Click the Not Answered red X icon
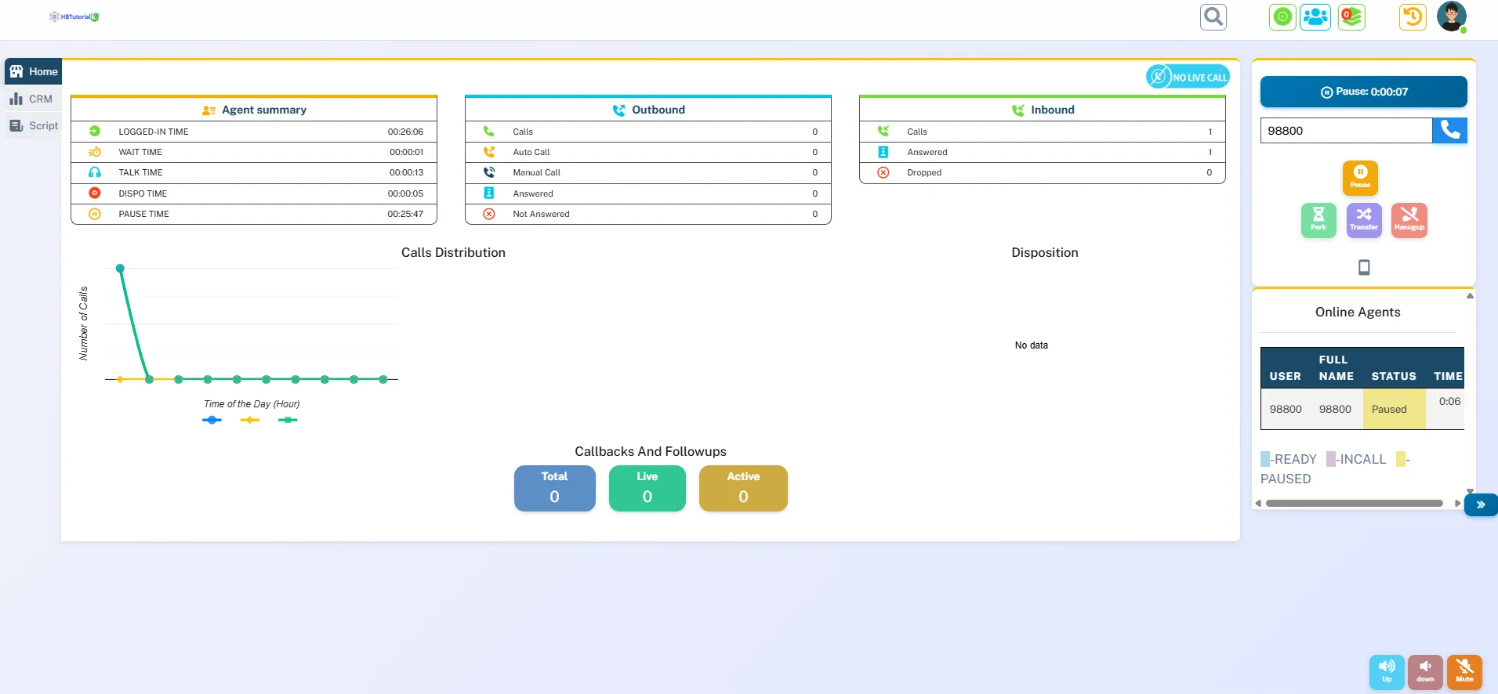Screen dimensions: 1498x694 (x=489, y=214)
